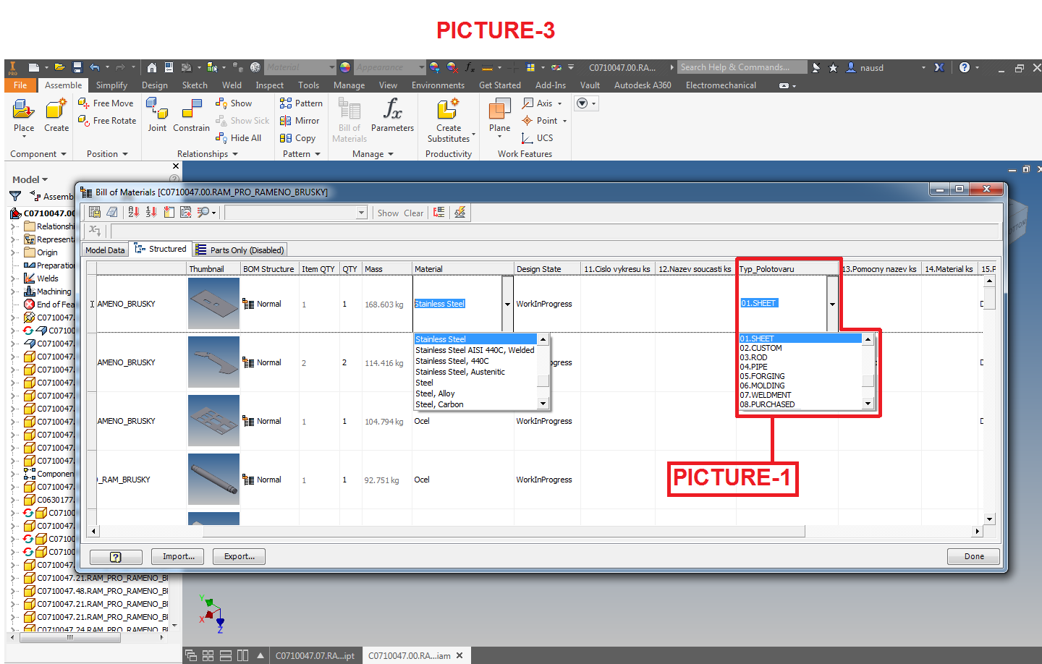Export the Bill of Materials

pos(239,556)
